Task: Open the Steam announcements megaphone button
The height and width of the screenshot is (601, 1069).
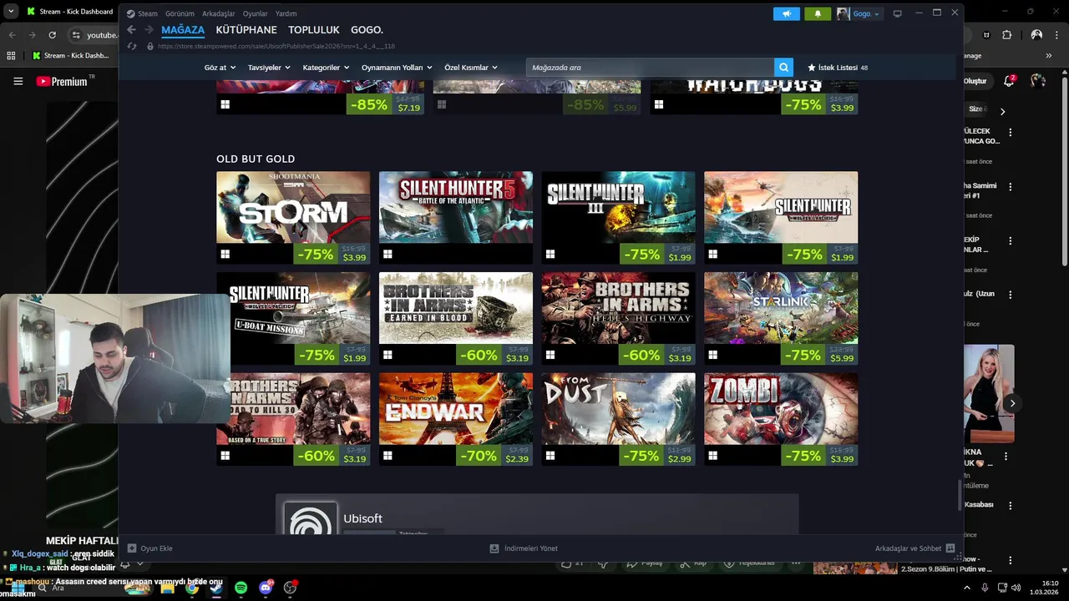Action: click(x=786, y=13)
